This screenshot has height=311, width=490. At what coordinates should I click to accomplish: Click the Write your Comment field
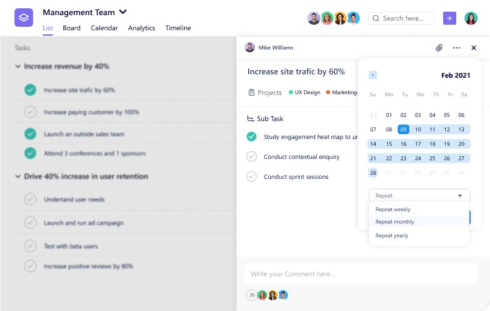coord(360,274)
